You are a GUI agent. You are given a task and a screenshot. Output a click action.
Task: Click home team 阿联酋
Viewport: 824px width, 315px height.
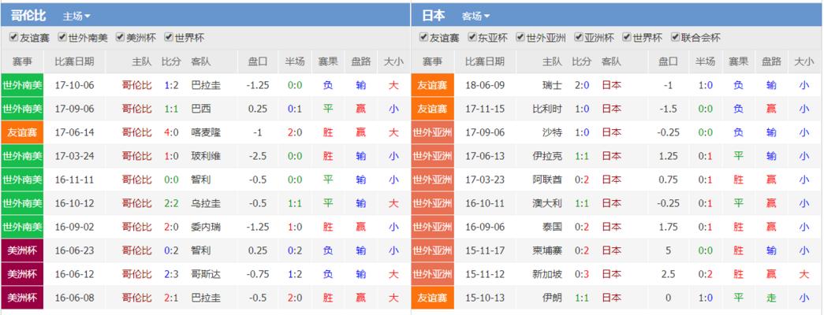coord(547,180)
